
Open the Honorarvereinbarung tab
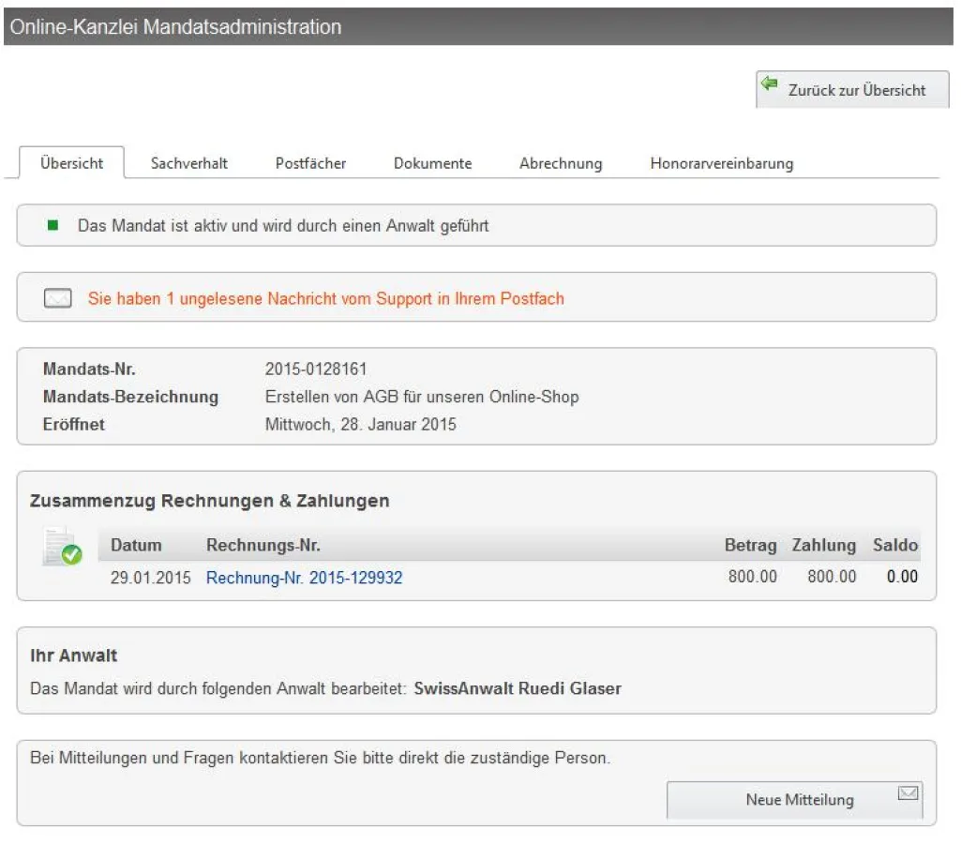721,163
